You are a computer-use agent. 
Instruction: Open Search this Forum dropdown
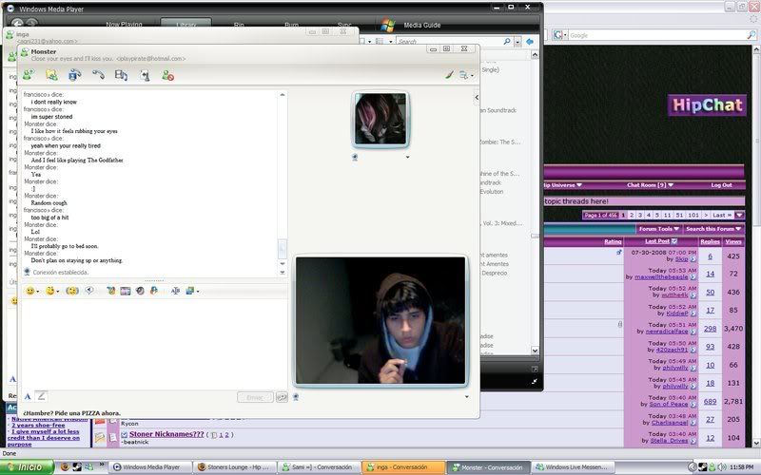tap(713, 229)
